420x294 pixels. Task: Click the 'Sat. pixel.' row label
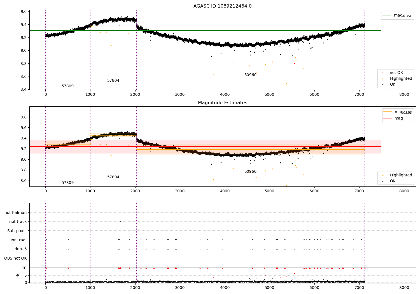tap(17, 231)
